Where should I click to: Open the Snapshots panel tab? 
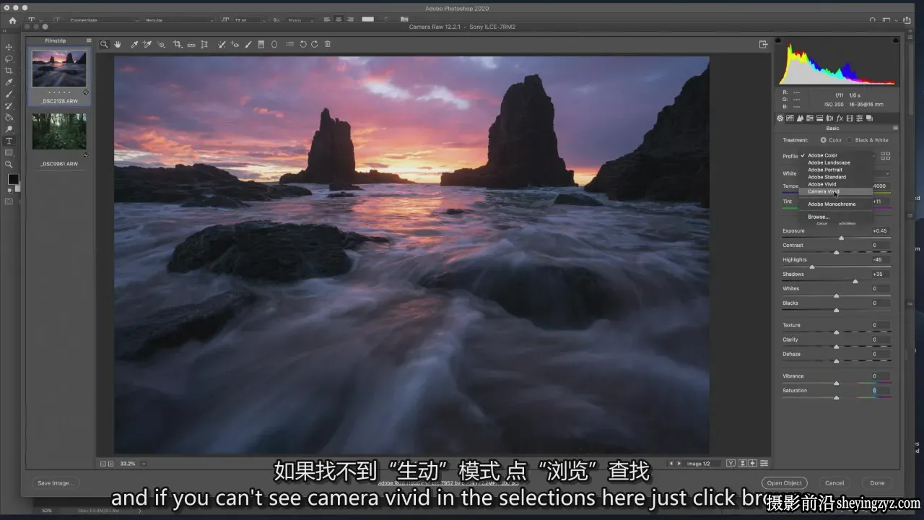(869, 118)
